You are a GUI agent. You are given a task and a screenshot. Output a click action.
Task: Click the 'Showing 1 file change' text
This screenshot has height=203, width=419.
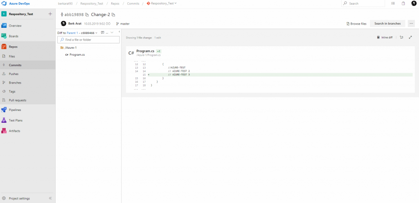tap(139, 38)
